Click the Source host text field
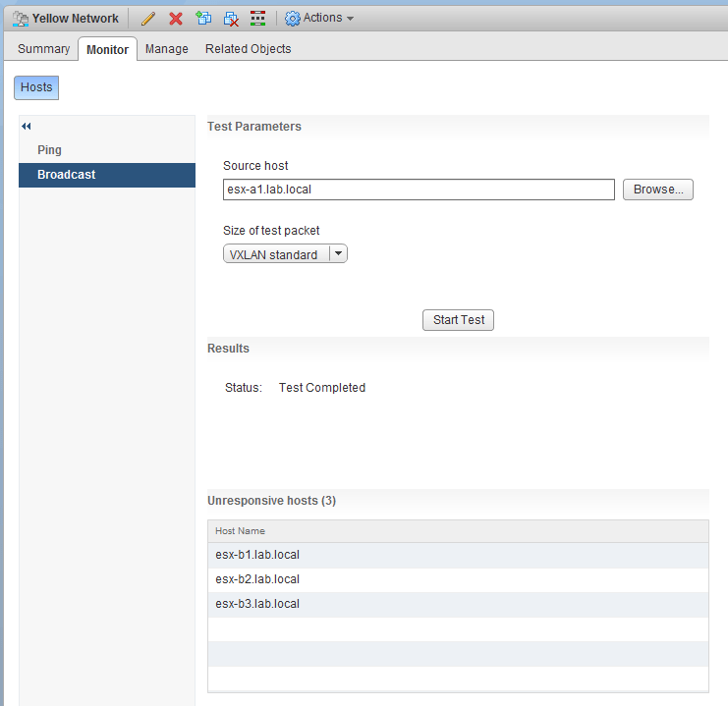The height and width of the screenshot is (706, 728). [x=418, y=190]
